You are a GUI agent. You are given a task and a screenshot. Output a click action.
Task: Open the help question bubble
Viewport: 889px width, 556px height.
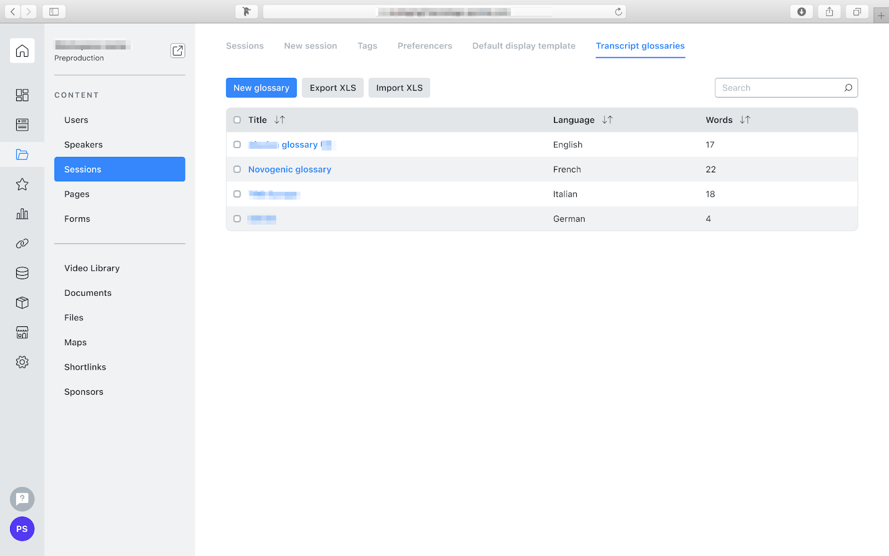tap(22, 499)
